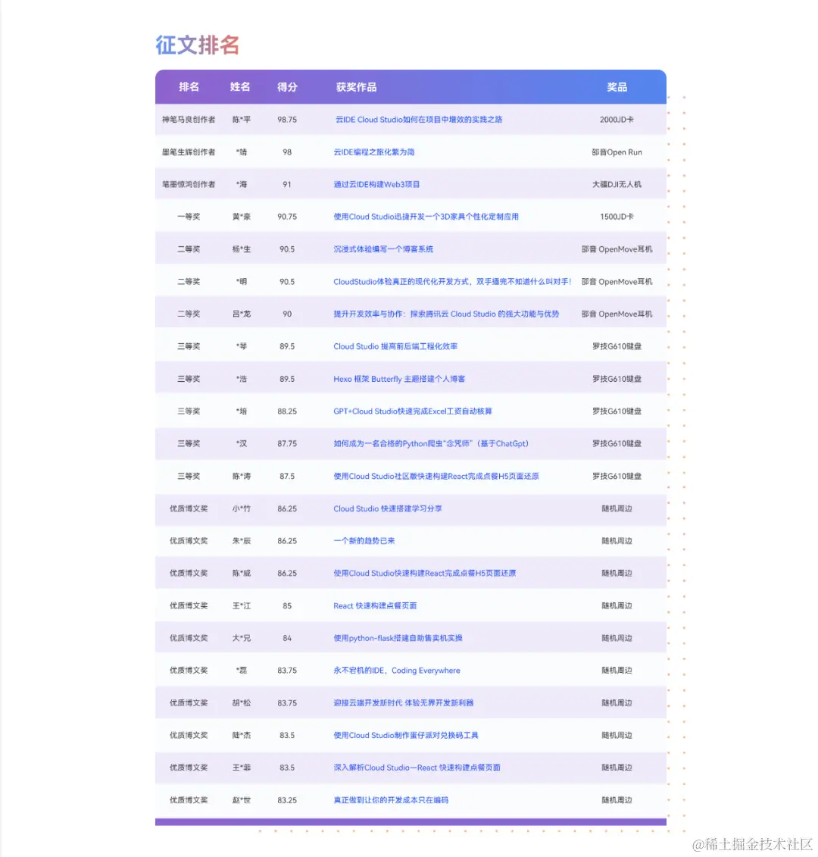
Task: Open article about Python爬虫"念咒师" ChatGpt
Action: tap(431, 444)
